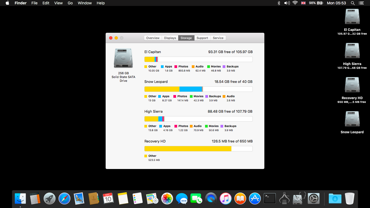Image resolution: width=370 pixels, height=208 pixels.
Task: Click "126.5 MB free of 650 MB" text
Action: (x=232, y=141)
